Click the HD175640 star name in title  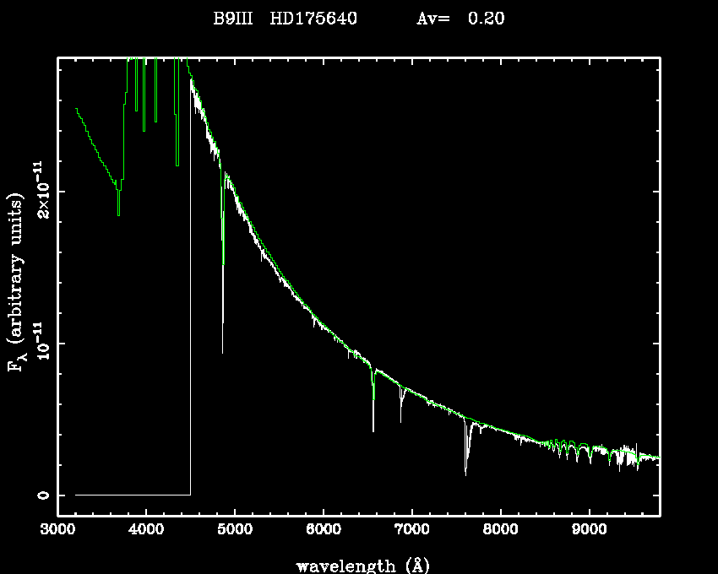pyautogui.click(x=313, y=19)
